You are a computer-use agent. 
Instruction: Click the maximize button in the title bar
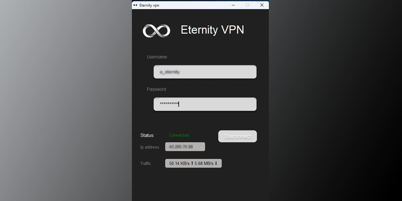(x=247, y=5)
